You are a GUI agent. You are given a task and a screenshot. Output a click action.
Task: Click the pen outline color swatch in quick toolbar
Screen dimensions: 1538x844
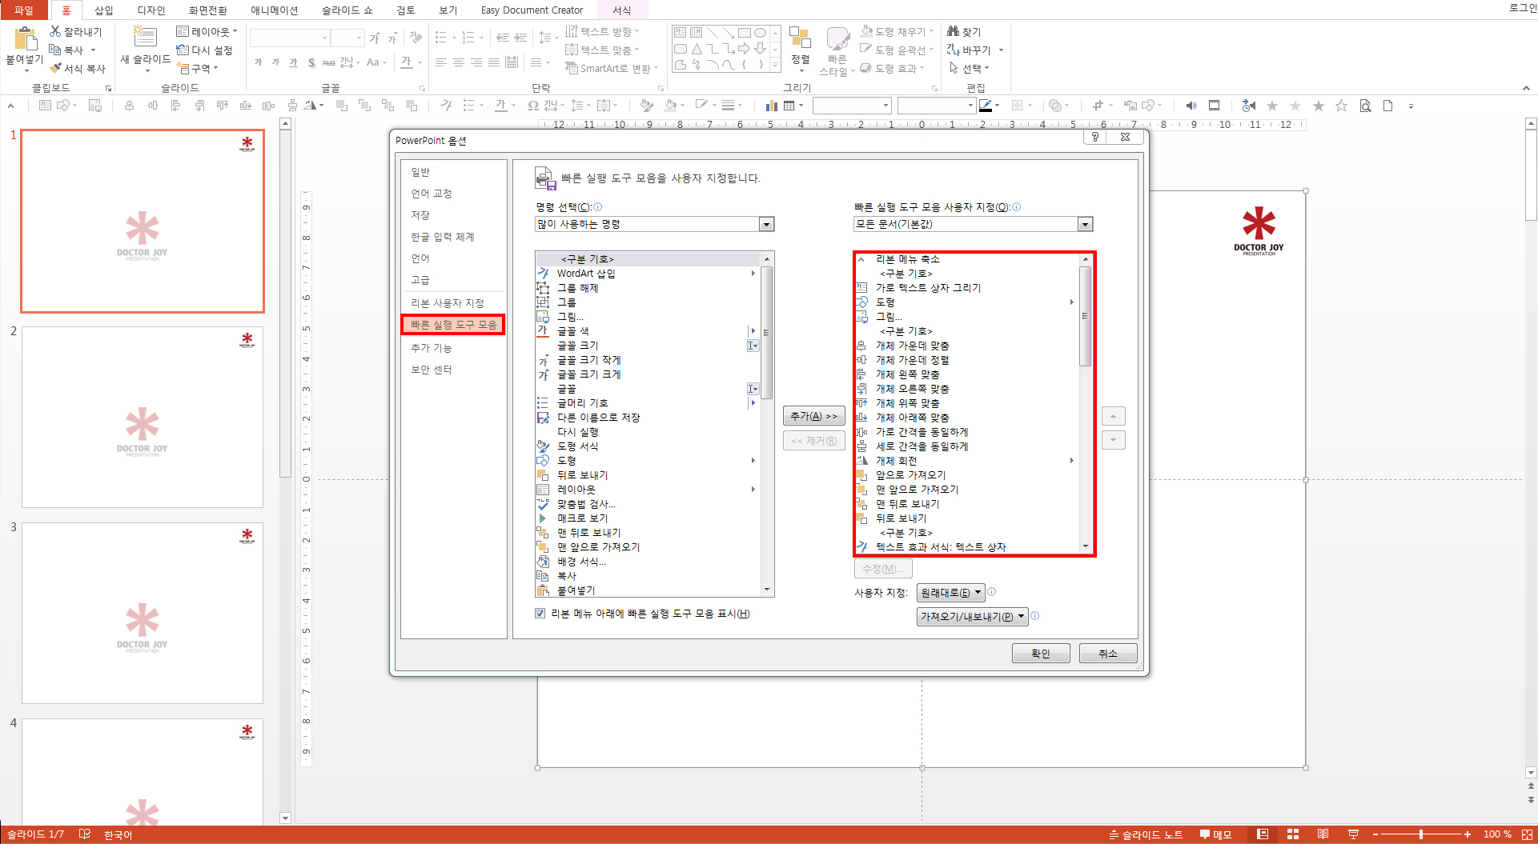tap(986, 106)
